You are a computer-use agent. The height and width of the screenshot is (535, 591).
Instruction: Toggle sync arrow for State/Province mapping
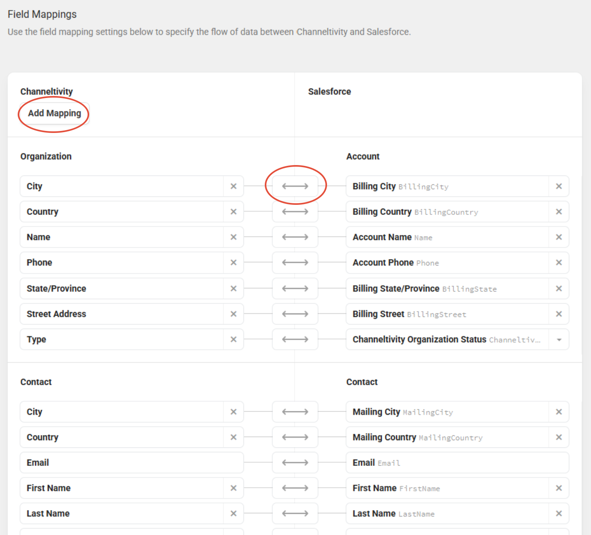pos(295,288)
